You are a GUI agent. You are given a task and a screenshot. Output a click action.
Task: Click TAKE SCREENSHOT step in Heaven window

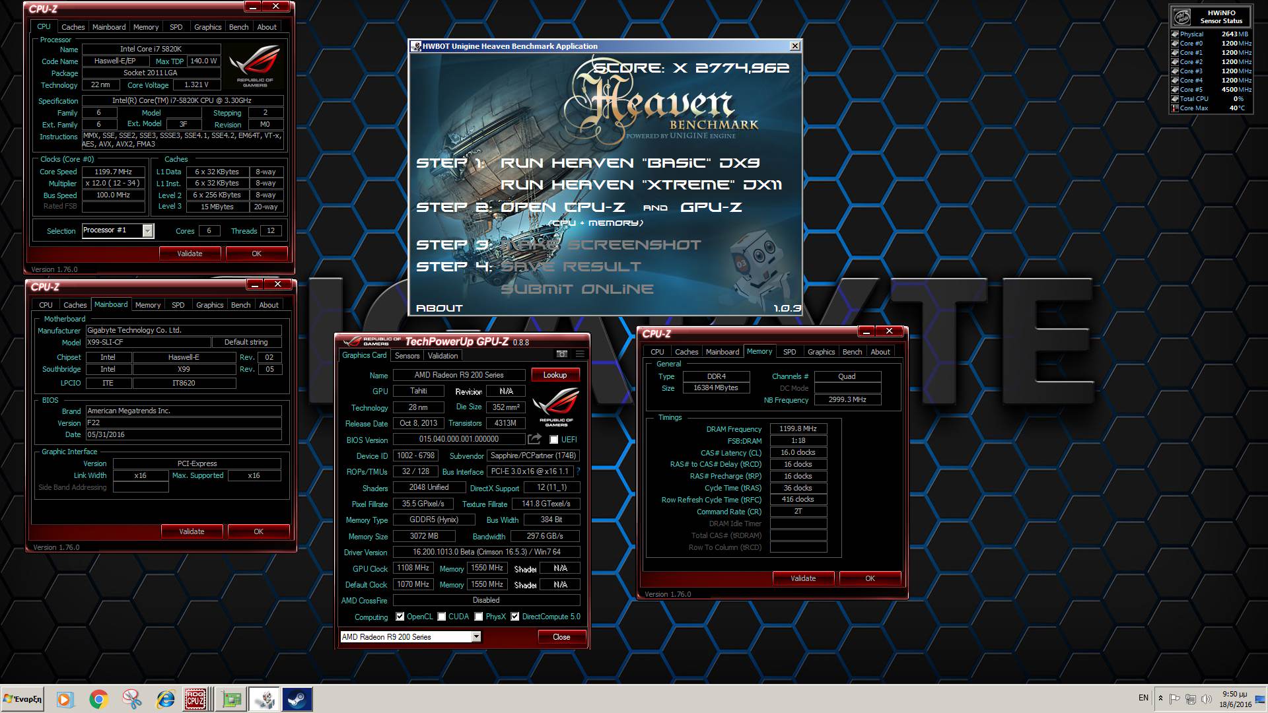600,245
